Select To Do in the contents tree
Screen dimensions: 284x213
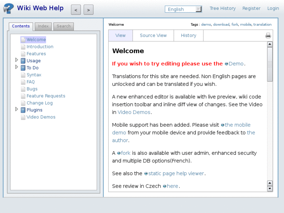point(32,68)
